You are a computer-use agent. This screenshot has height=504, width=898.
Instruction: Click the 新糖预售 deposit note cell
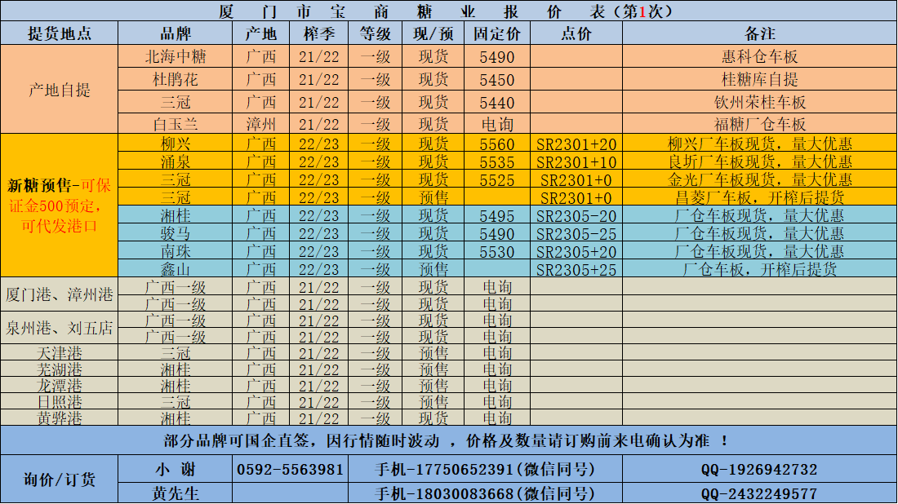(x=60, y=205)
